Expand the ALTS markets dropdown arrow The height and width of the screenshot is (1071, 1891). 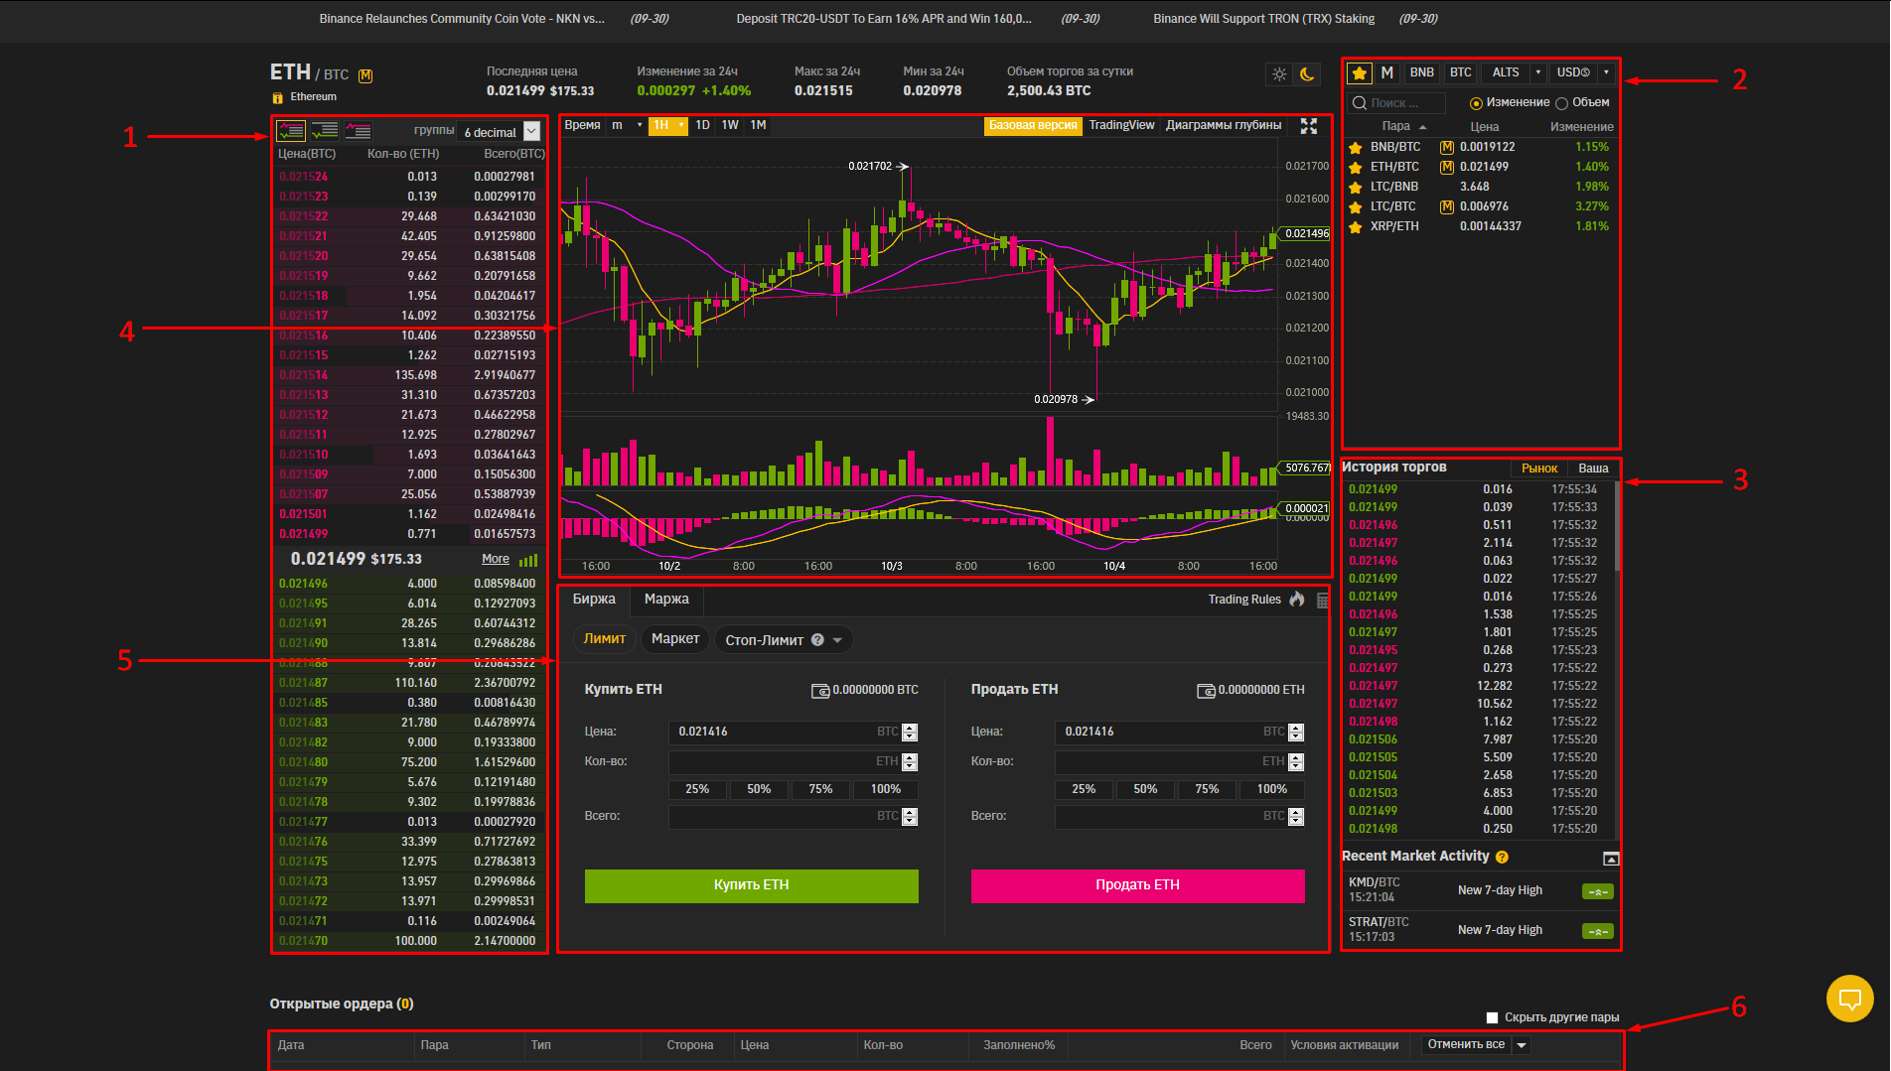[x=1538, y=72]
